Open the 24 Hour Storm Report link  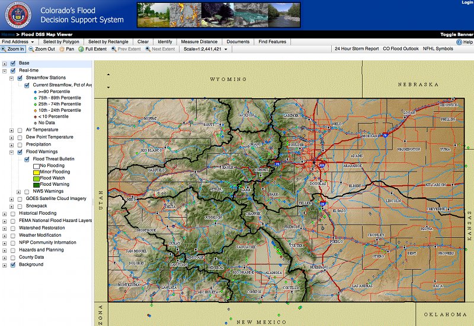356,49
